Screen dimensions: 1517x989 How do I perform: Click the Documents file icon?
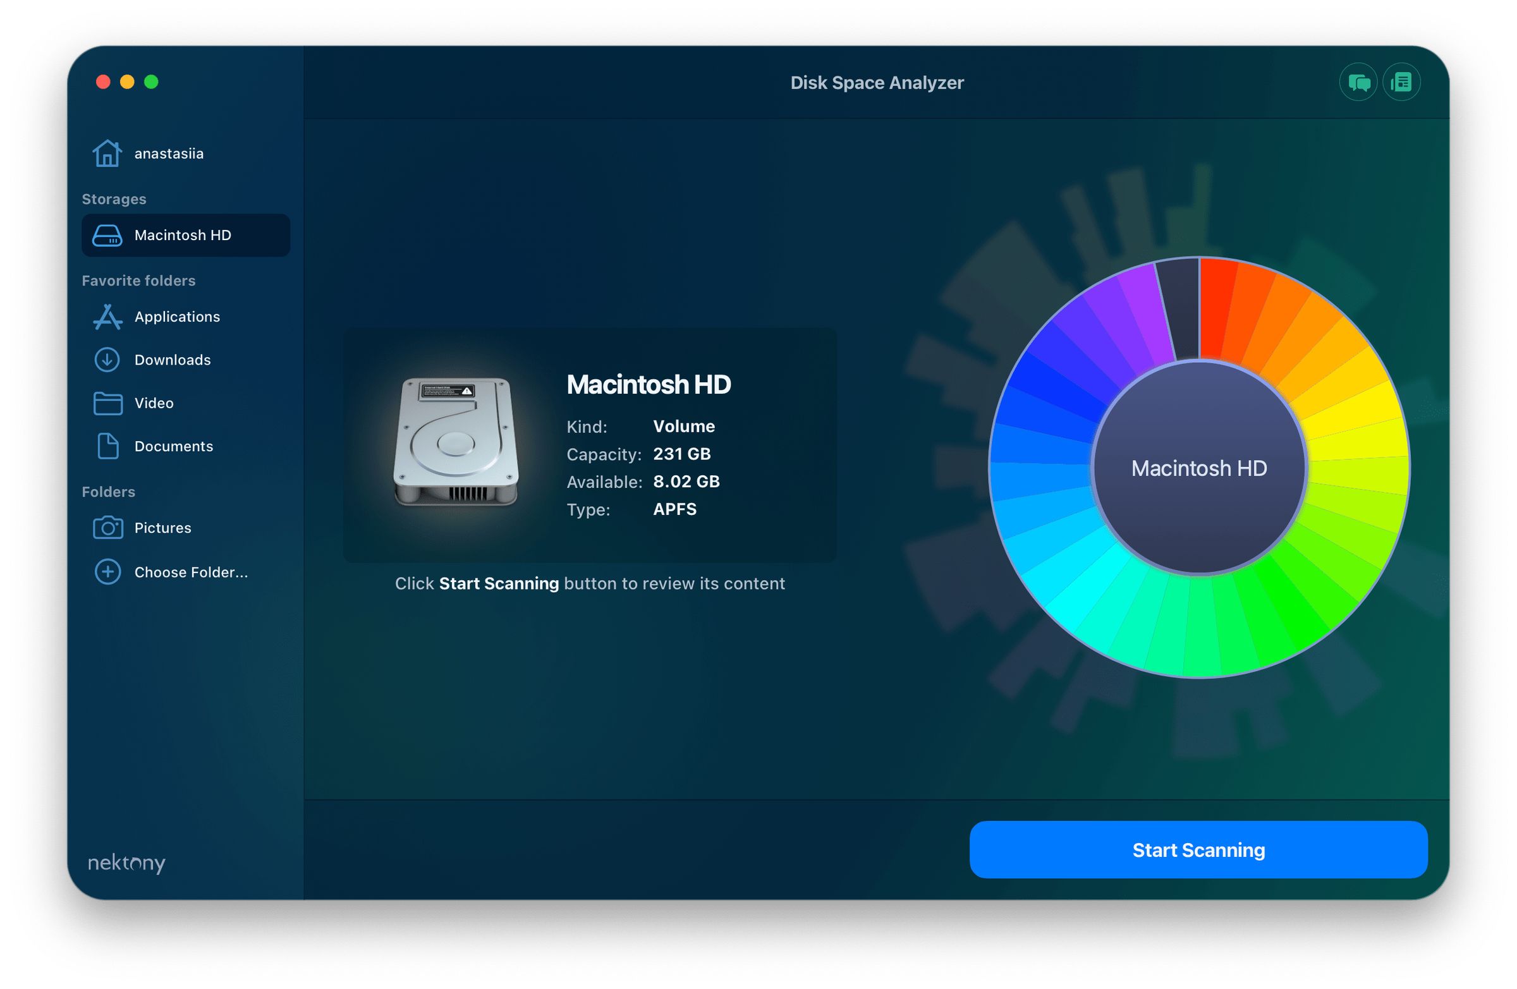point(107,446)
